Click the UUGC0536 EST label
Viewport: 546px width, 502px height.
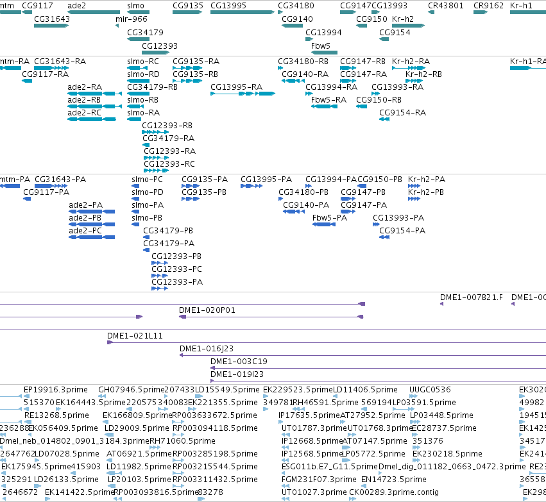[x=430, y=390]
